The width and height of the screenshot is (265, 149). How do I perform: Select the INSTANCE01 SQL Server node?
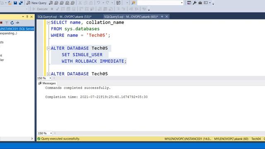(x=17, y=29)
